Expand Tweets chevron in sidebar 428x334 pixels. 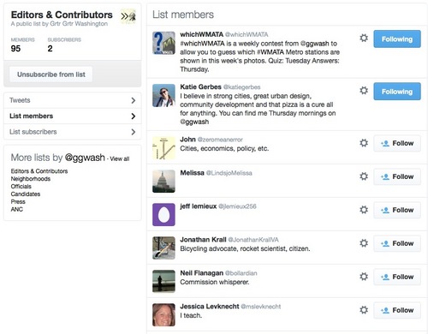pos(134,100)
